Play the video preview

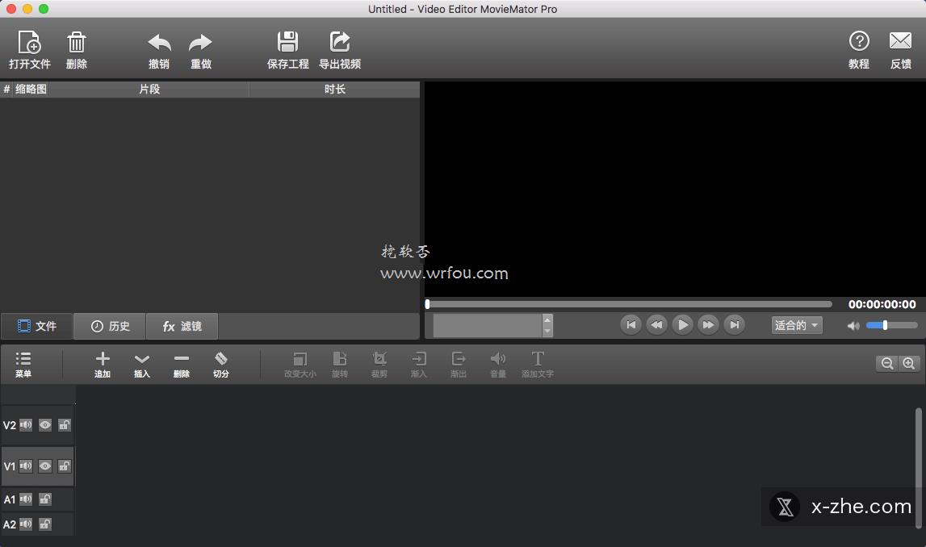[682, 325]
